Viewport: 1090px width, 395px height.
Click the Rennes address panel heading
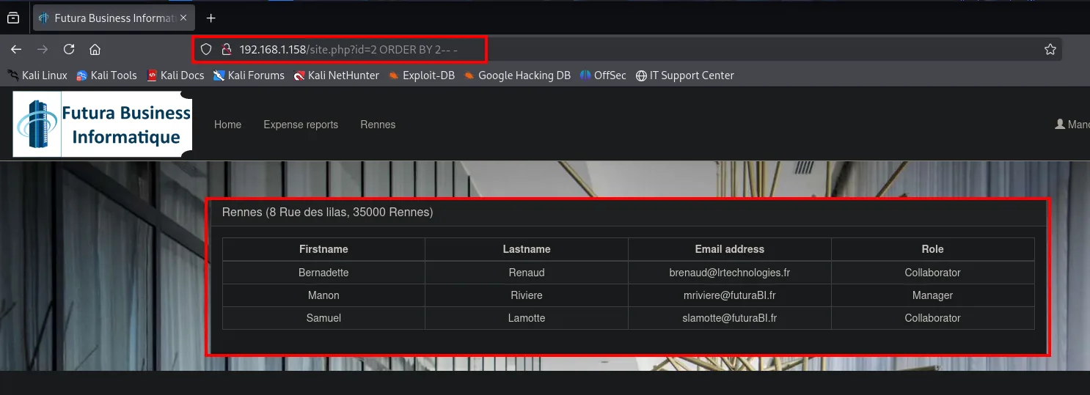pos(628,213)
